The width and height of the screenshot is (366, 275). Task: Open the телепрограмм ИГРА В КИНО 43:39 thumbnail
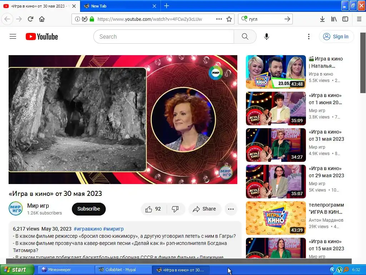276,218
